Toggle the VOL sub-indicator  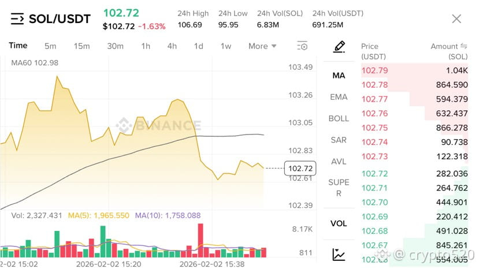point(339,223)
